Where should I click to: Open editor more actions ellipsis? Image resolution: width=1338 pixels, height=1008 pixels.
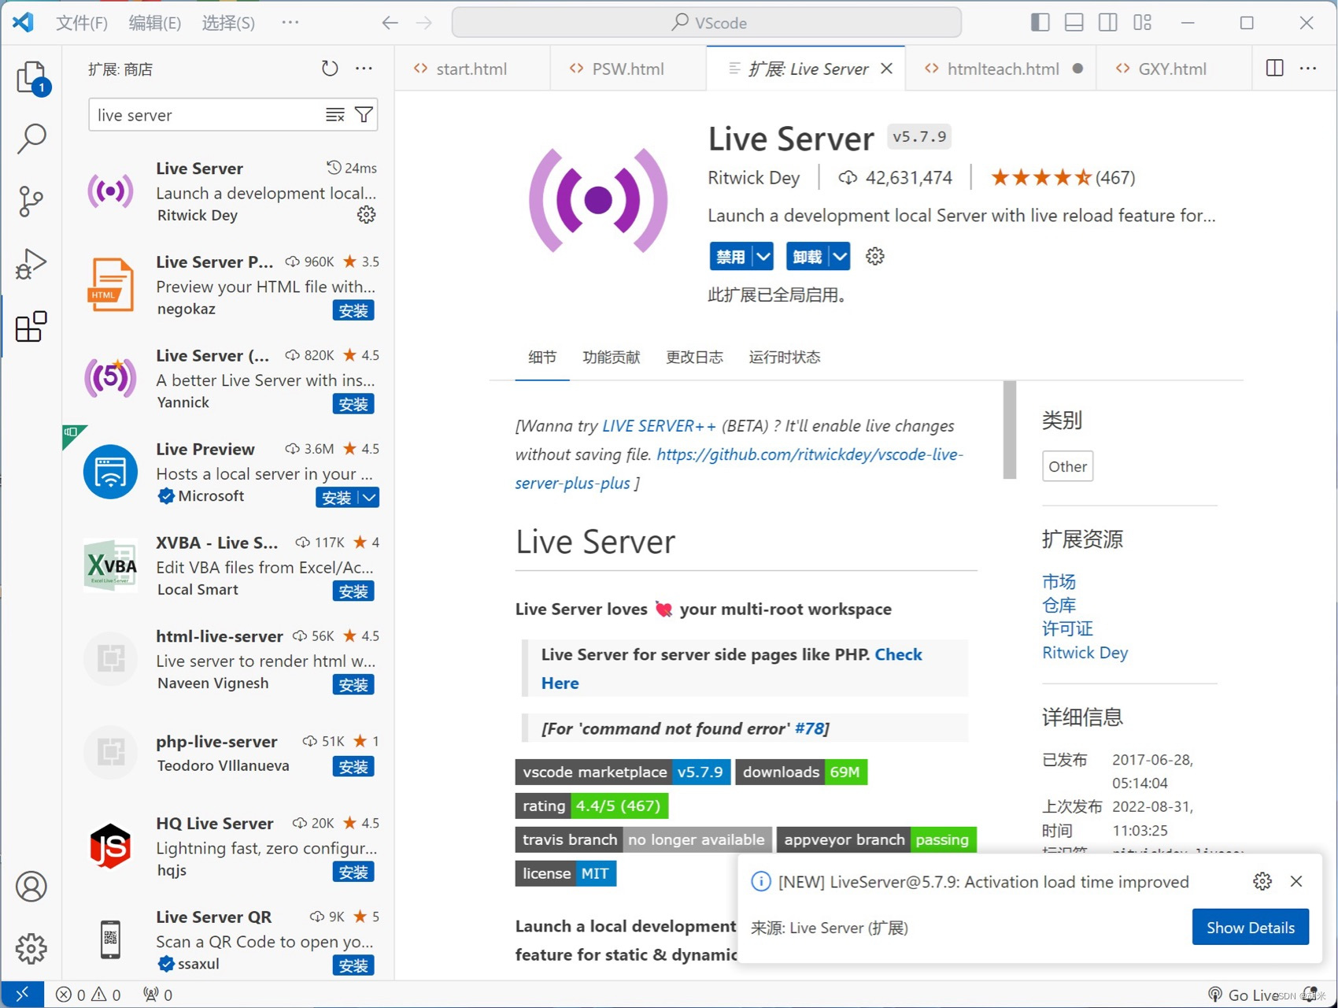point(1308,68)
